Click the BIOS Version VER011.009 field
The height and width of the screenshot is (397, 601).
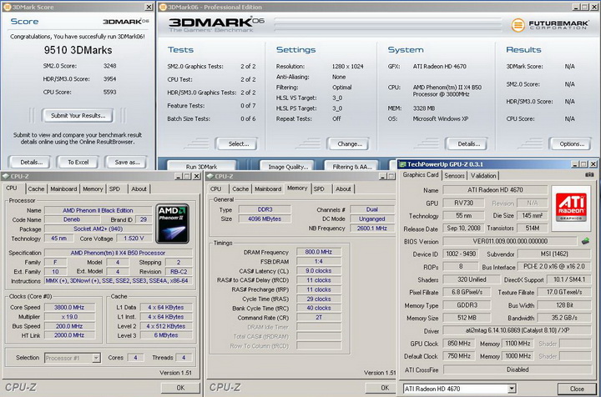pos(510,241)
